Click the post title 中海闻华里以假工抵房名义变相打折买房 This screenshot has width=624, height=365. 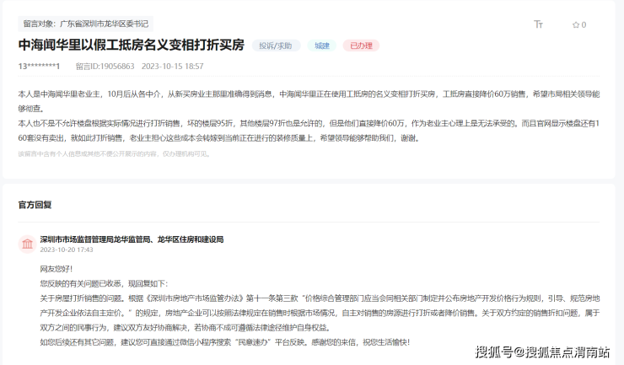[131, 45]
